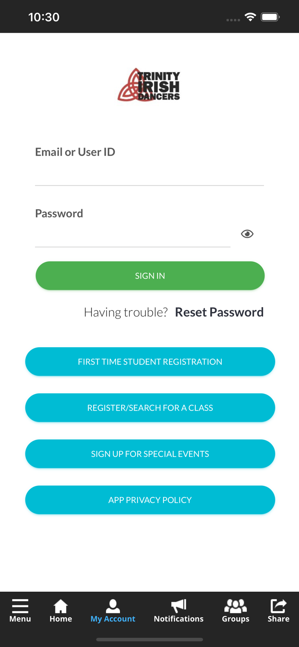Tap the Groups people icon
This screenshot has width=299, height=647.
(x=236, y=606)
